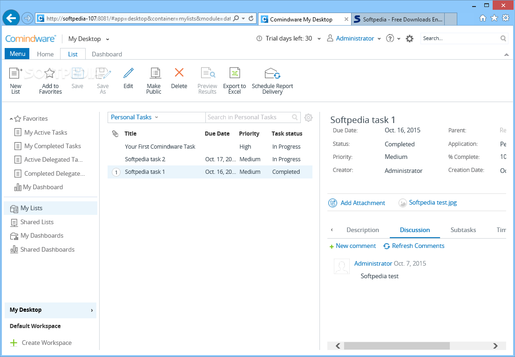Click magnifier in Personal Tasks search
Image resolution: width=515 pixels, height=357 pixels.
(x=295, y=117)
